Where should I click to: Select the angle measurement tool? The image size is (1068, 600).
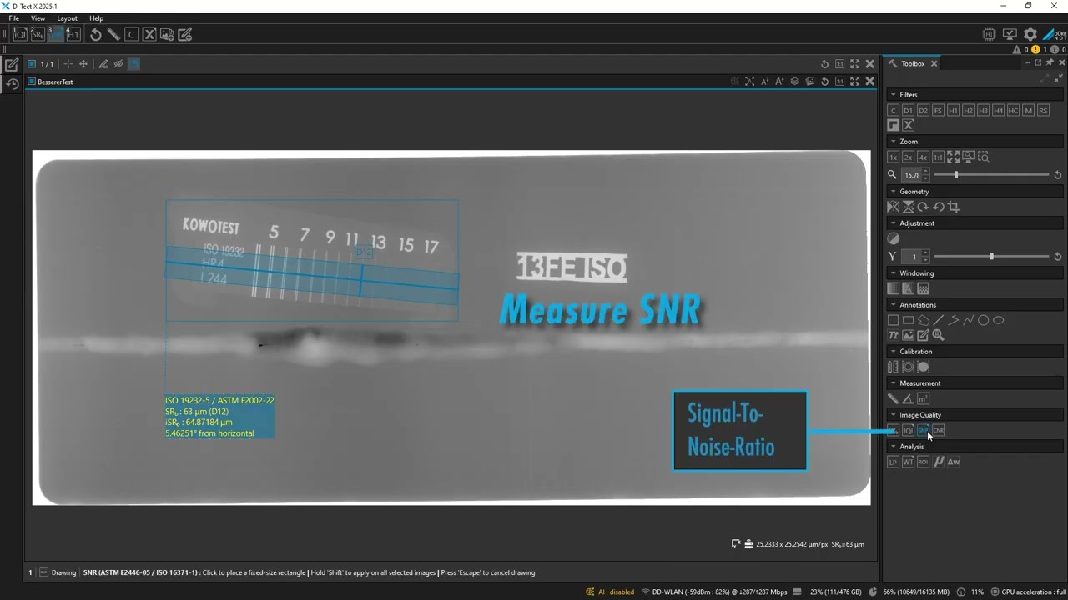(x=908, y=398)
